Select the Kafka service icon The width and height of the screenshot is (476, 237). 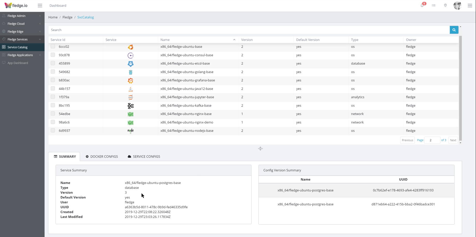(x=131, y=106)
